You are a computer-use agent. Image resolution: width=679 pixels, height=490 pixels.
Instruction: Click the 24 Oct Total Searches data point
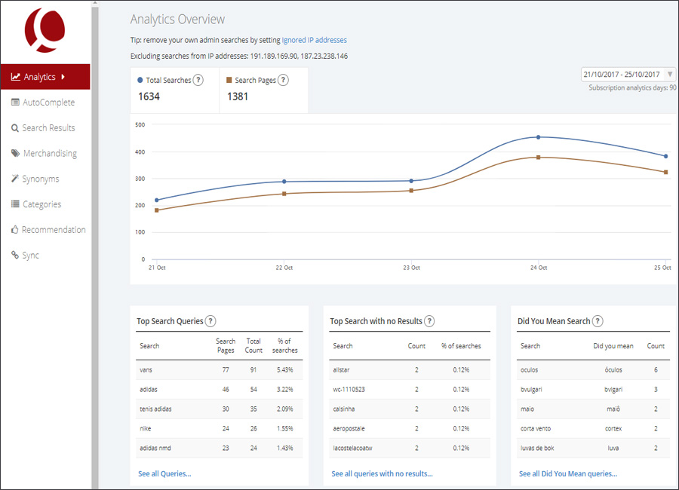pyautogui.click(x=538, y=137)
